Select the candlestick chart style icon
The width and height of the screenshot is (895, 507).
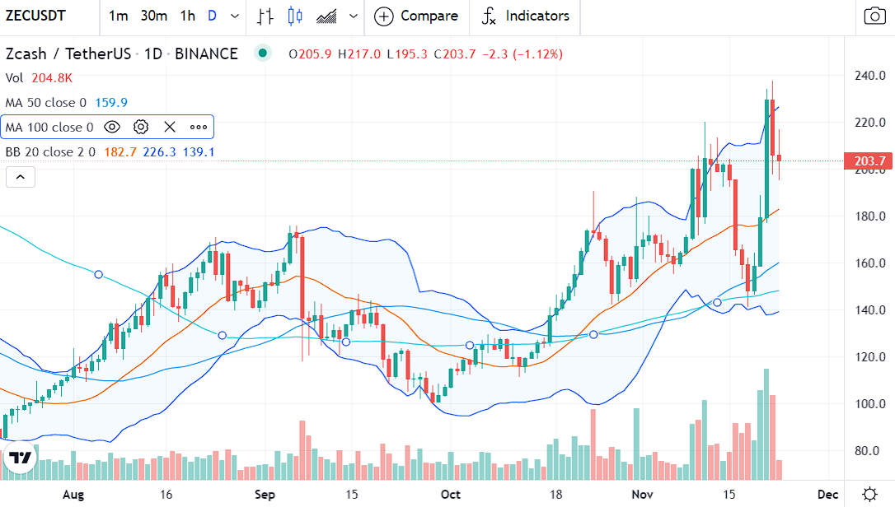click(x=293, y=16)
